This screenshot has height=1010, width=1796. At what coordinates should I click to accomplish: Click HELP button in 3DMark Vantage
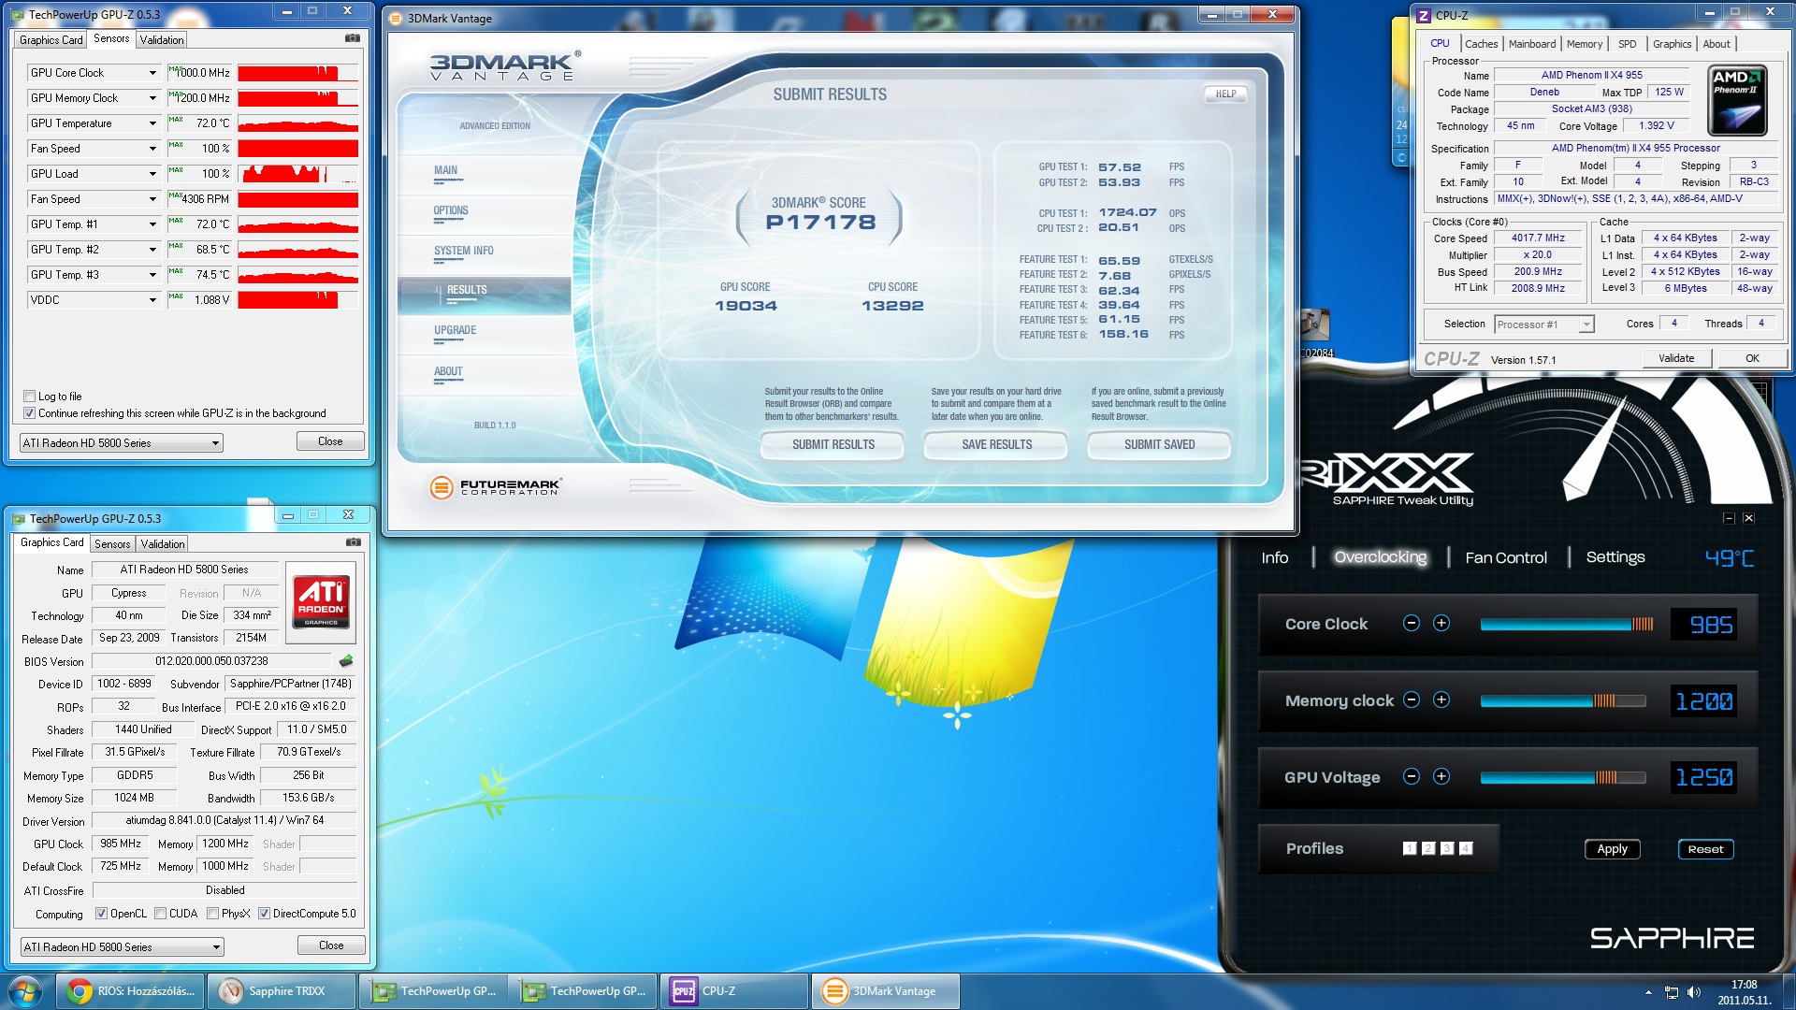[x=1225, y=94]
